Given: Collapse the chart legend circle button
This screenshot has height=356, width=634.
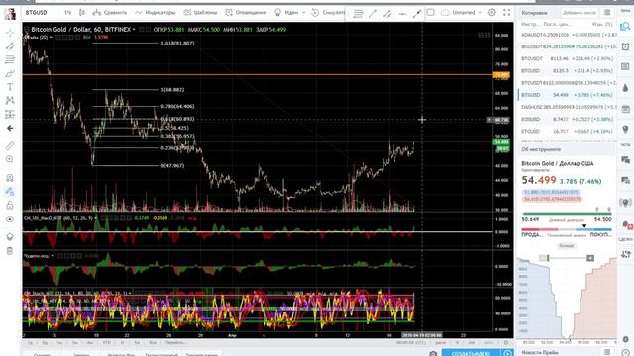Looking at the screenshot, I should tap(27, 29).
